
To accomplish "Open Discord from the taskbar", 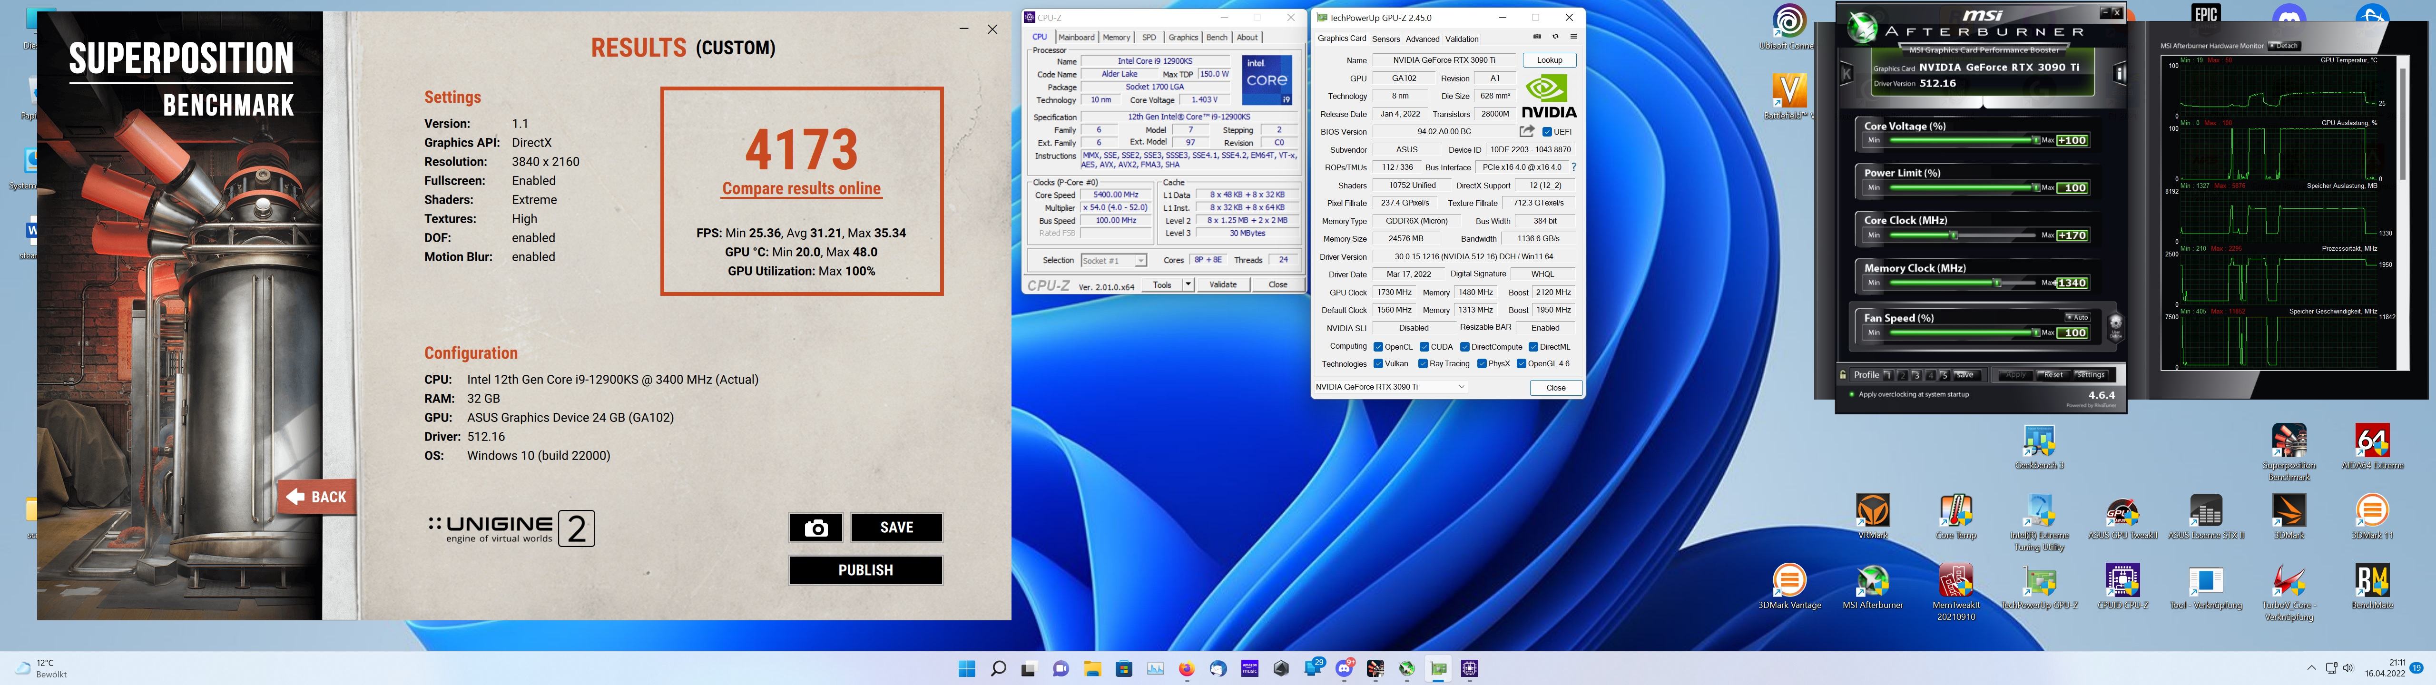I will tap(1345, 669).
